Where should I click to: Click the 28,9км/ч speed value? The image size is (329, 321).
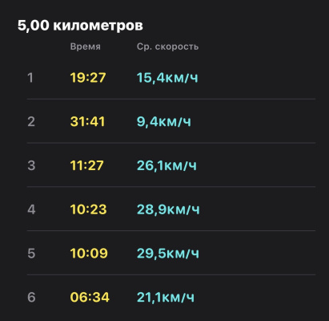tap(168, 209)
